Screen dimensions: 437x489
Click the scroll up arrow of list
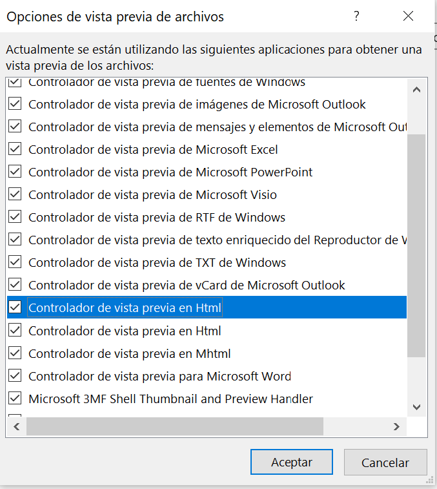coord(416,90)
